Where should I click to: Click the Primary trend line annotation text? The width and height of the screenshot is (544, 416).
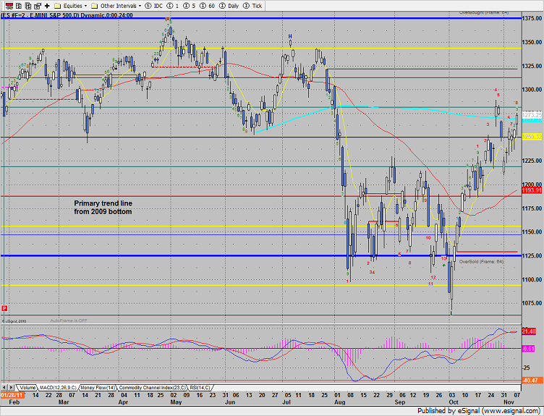[103, 208]
